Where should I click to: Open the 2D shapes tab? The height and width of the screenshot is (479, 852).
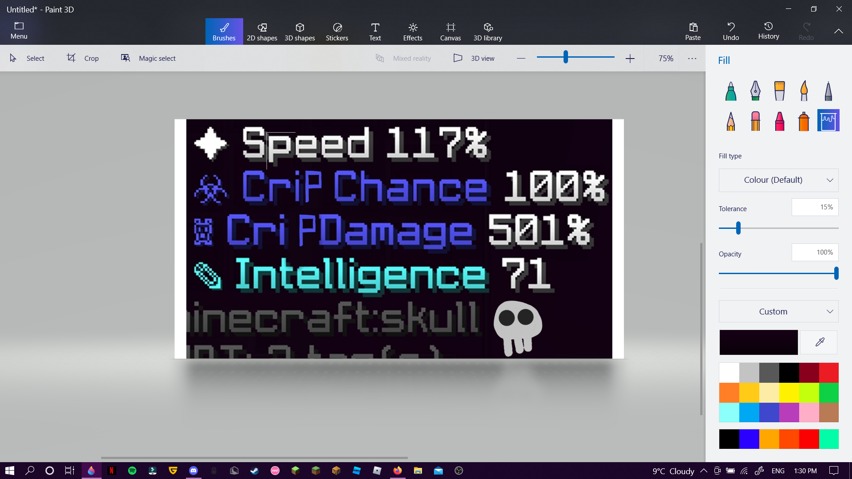pos(262,31)
